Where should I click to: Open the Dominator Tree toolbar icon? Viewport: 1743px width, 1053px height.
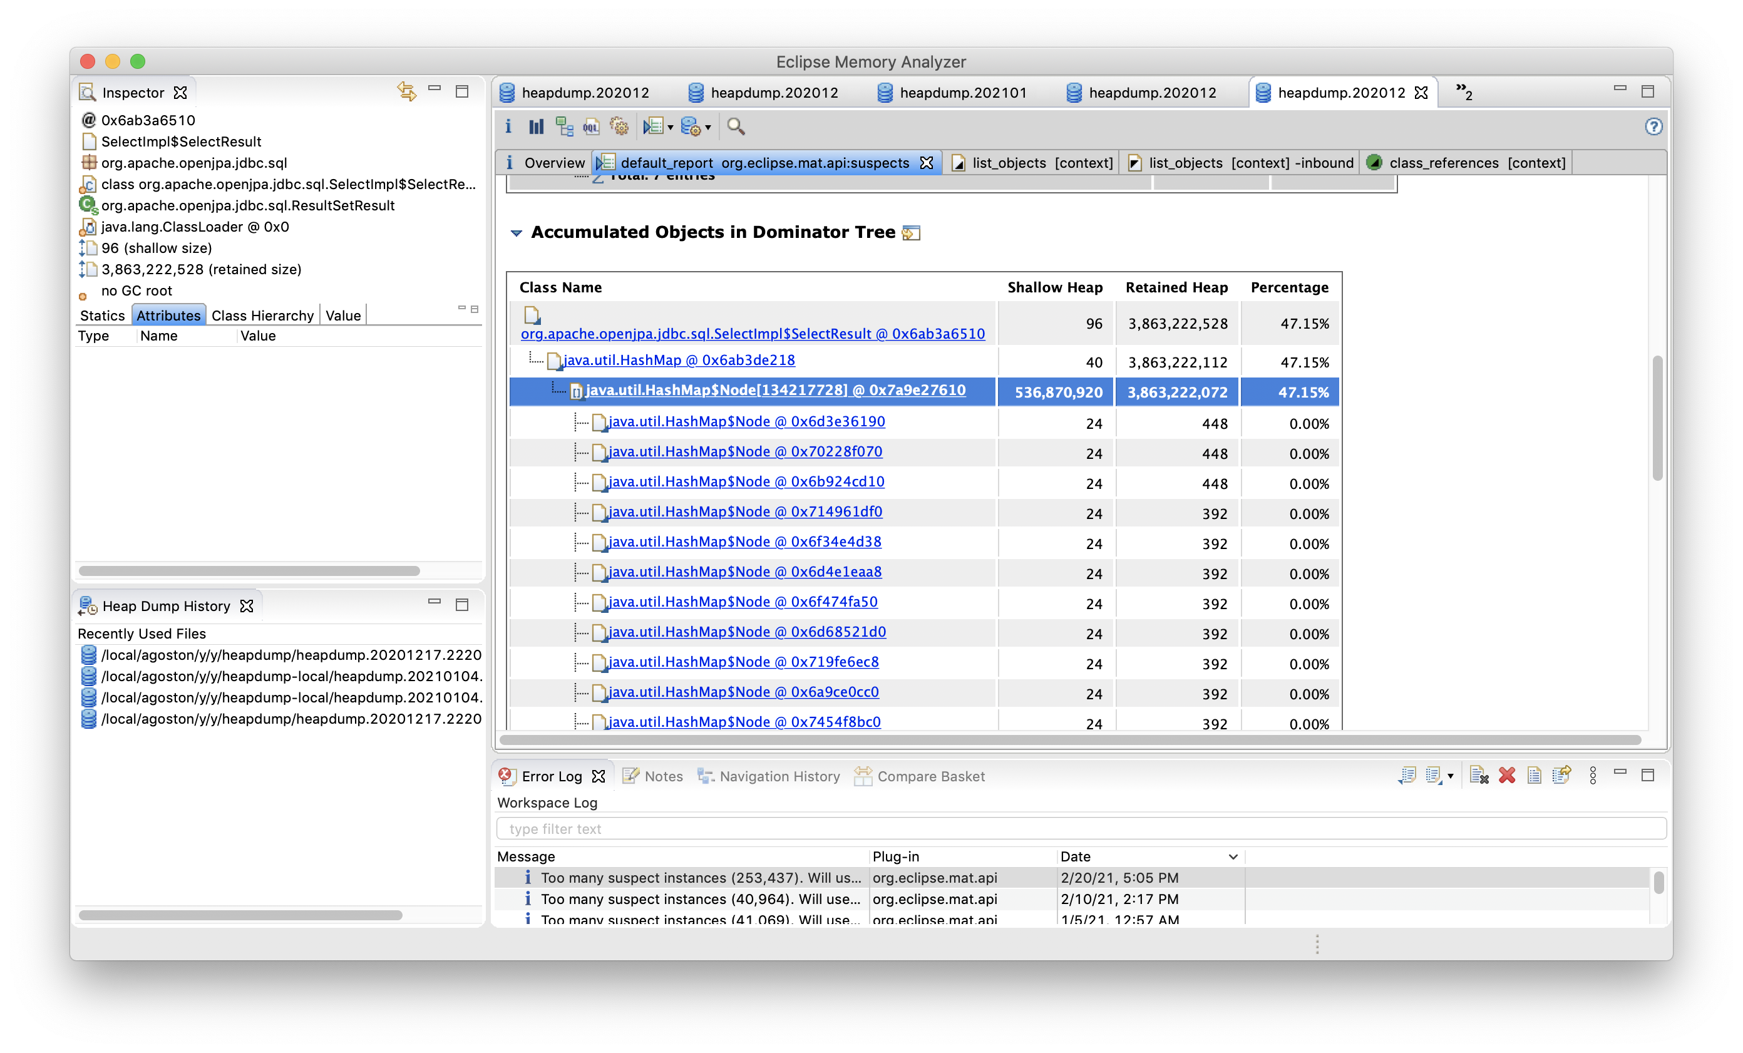[x=564, y=126]
